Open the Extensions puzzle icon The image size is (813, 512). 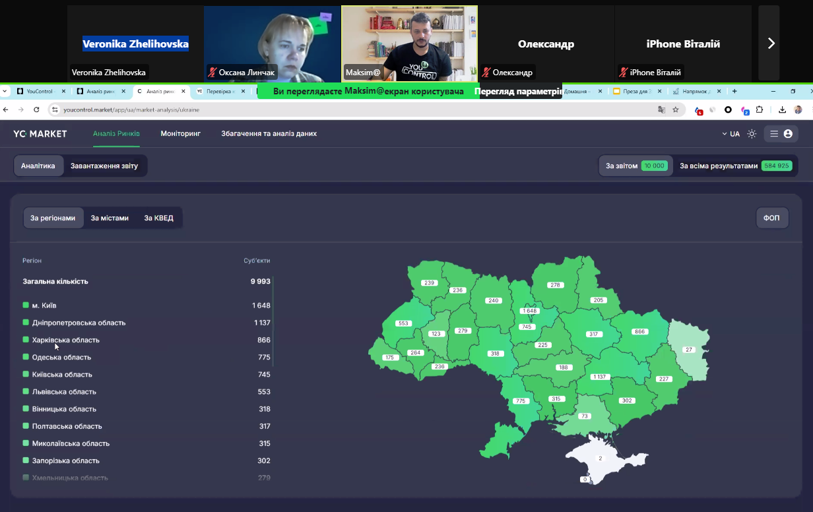coord(760,110)
